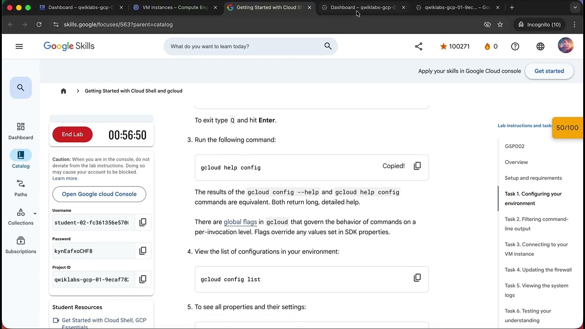The height and width of the screenshot is (329, 585).
Task: Click the Get started button
Action: [549, 71]
